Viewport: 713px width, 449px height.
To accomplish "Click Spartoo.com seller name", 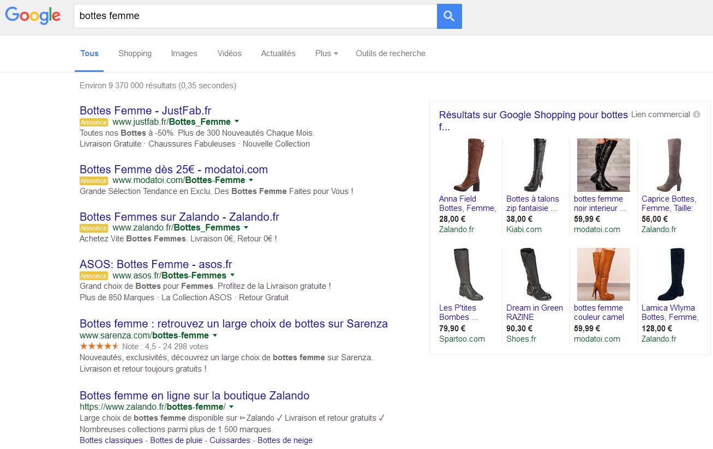I will (462, 339).
